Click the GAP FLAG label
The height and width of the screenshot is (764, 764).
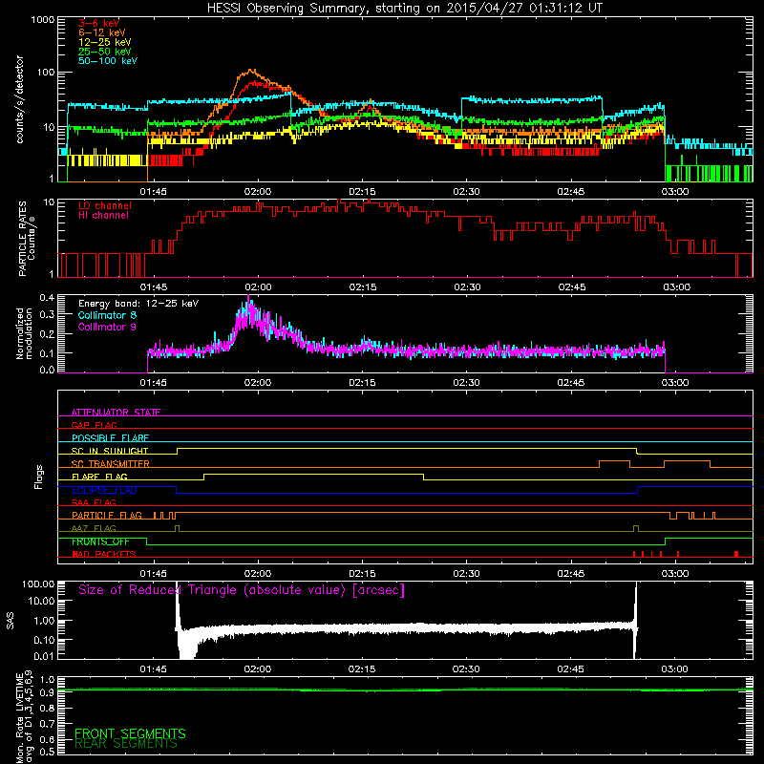(x=94, y=425)
